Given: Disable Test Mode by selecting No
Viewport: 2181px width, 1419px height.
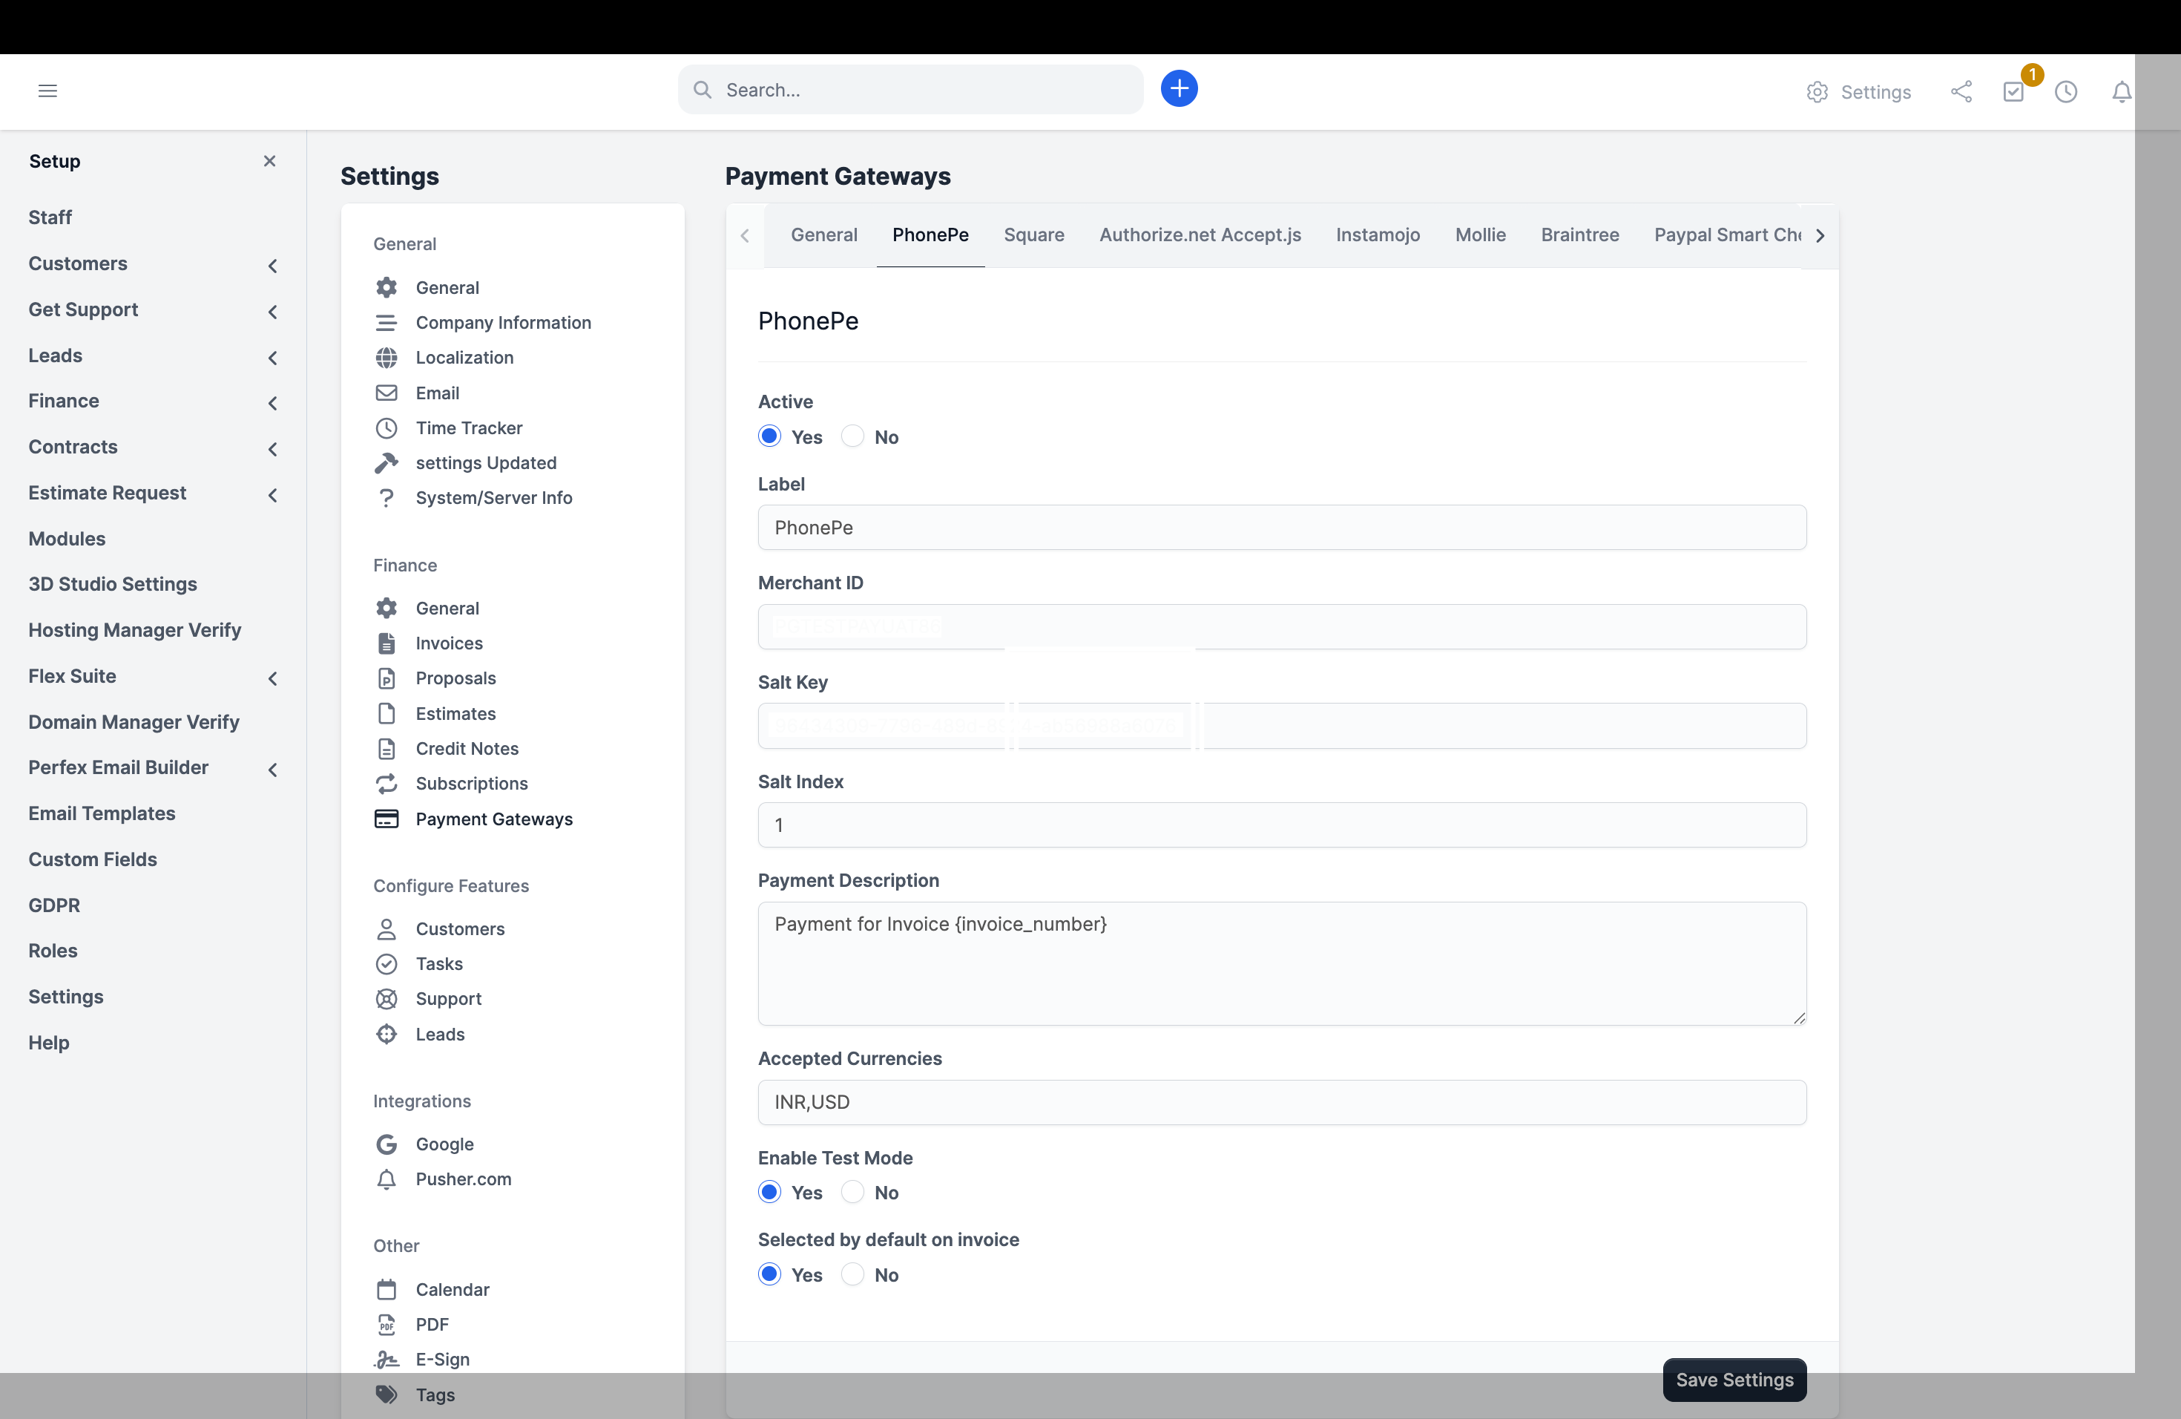Looking at the screenshot, I should 852,1192.
